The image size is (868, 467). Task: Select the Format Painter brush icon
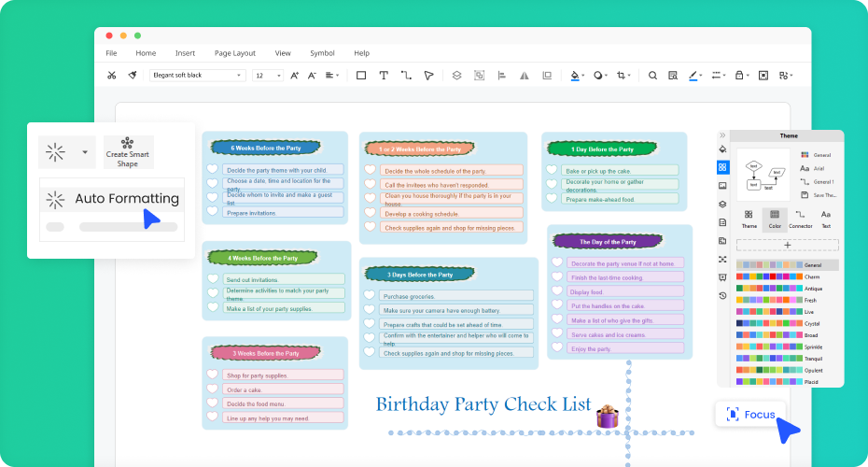(133, 76)
